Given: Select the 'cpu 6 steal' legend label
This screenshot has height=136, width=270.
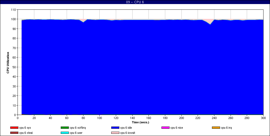Looking at the screenshot, I should [x=26, y=133].
